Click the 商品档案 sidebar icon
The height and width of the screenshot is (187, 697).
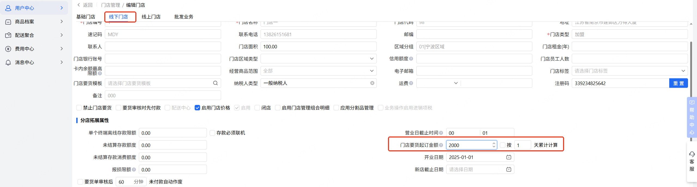click(x=8, y=22)
